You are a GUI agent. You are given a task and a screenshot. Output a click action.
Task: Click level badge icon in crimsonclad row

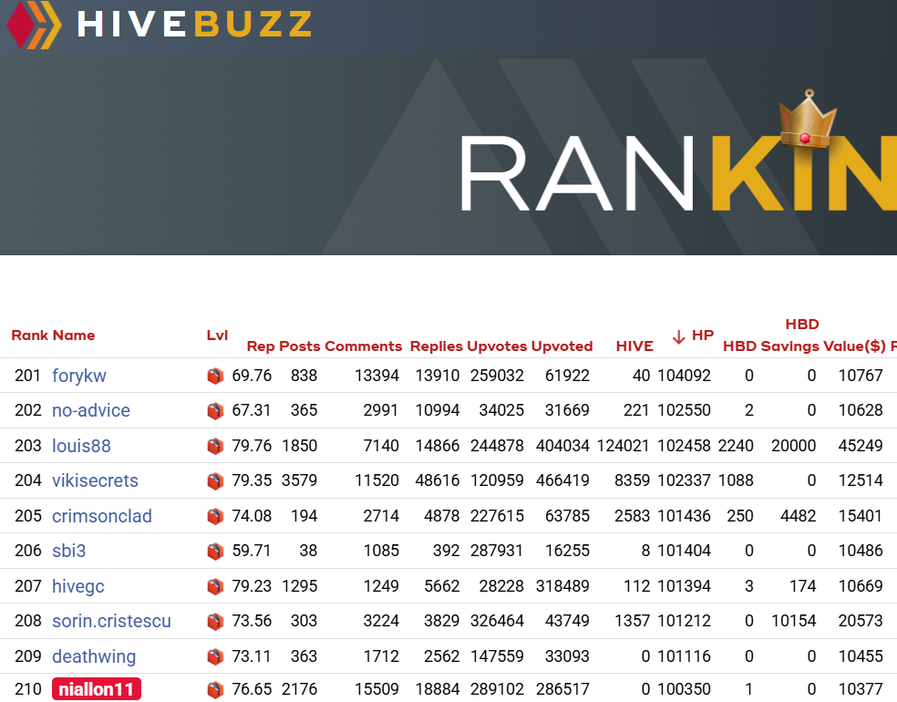tap(215, 516)
